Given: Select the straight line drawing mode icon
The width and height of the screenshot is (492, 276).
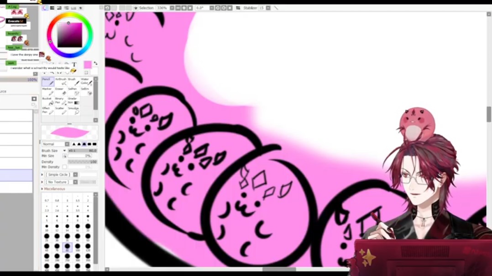Looking at the screenshot, I should tap(276, 8).
